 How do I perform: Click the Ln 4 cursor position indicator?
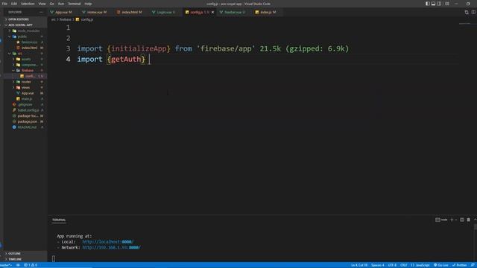coord(359,265)
